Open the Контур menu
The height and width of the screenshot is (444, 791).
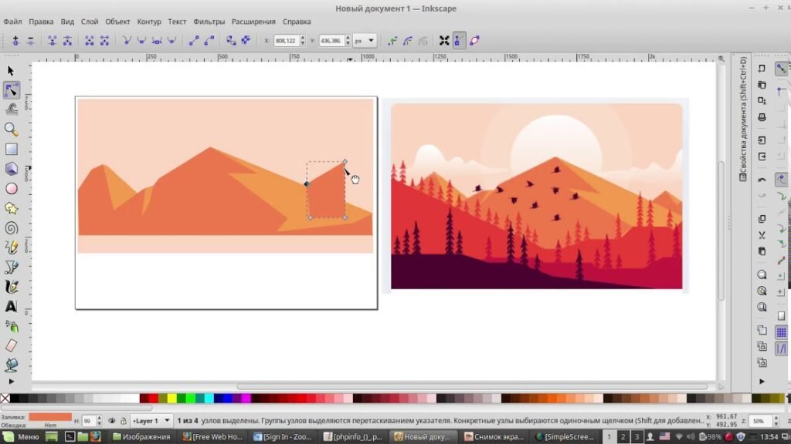click(x=149, y=22)
